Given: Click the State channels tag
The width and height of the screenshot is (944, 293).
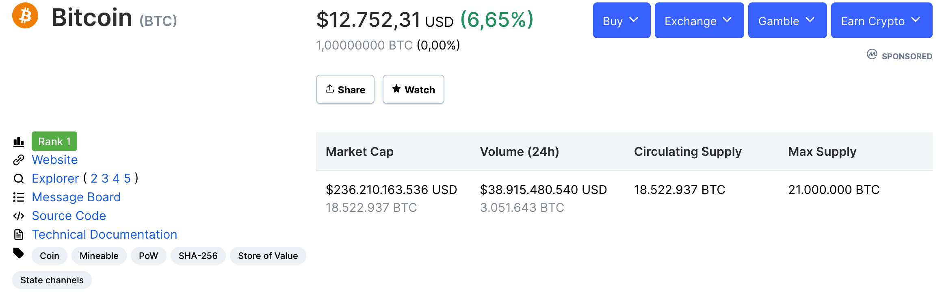Looking at the screenshot, I should point(52,280).
